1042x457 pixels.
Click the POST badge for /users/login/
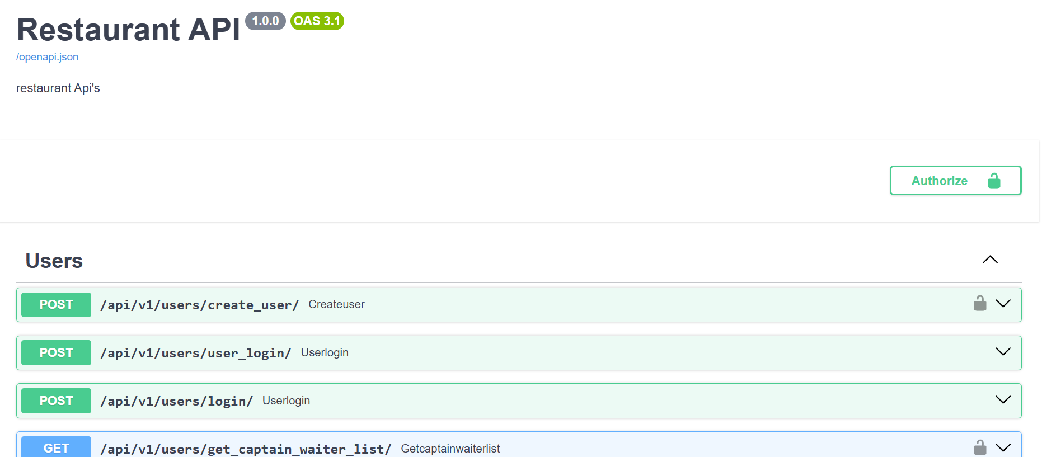[56, 401]
